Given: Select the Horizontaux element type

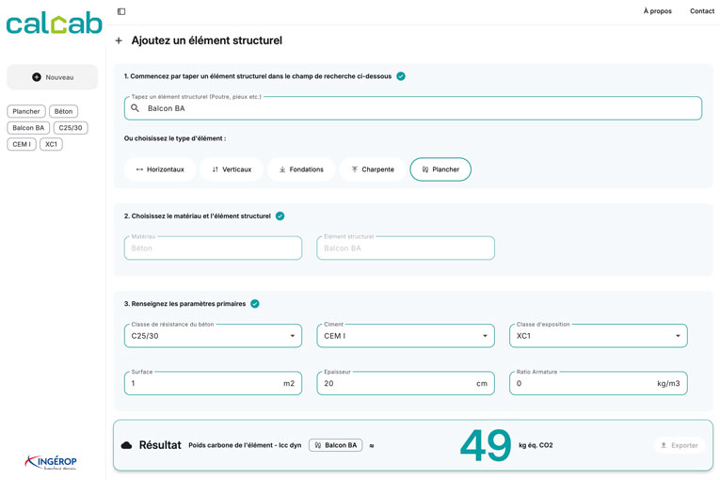Looking at the screenshot, I should 160,169.
